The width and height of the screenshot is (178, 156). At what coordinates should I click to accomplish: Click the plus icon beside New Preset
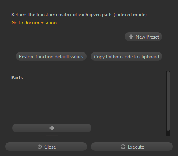pos(131,37)
